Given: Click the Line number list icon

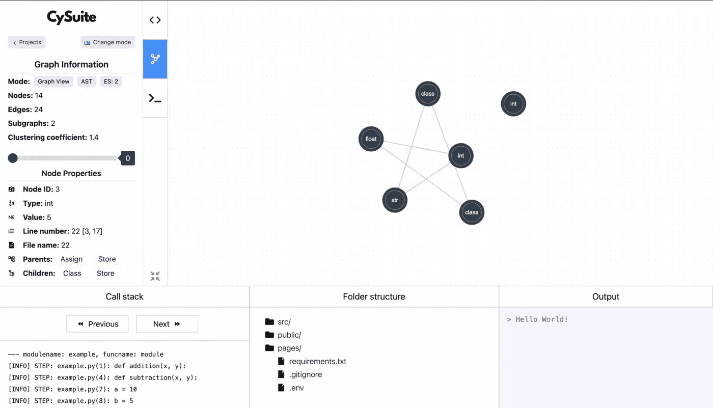Looking at the screenshot, I should (11, 231).
